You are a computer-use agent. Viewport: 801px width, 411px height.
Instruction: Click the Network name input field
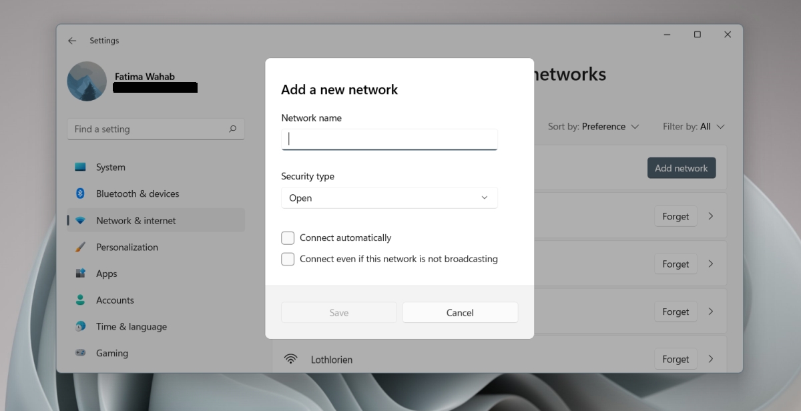[389, 139]
